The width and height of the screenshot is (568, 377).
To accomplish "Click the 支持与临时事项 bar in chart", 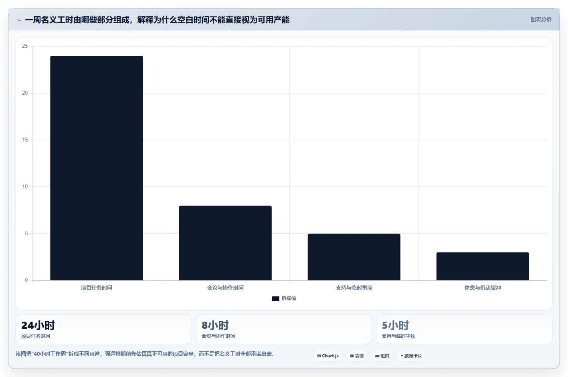I will pos(354,257).
